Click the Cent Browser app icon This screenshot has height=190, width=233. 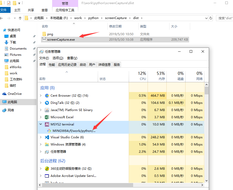click(x=47, y=96)
